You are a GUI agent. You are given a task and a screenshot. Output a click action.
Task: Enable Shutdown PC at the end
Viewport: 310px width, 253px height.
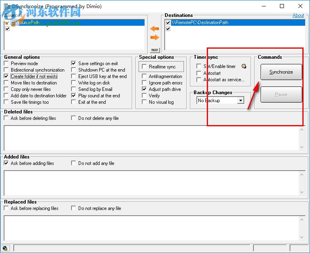point(73,70)
